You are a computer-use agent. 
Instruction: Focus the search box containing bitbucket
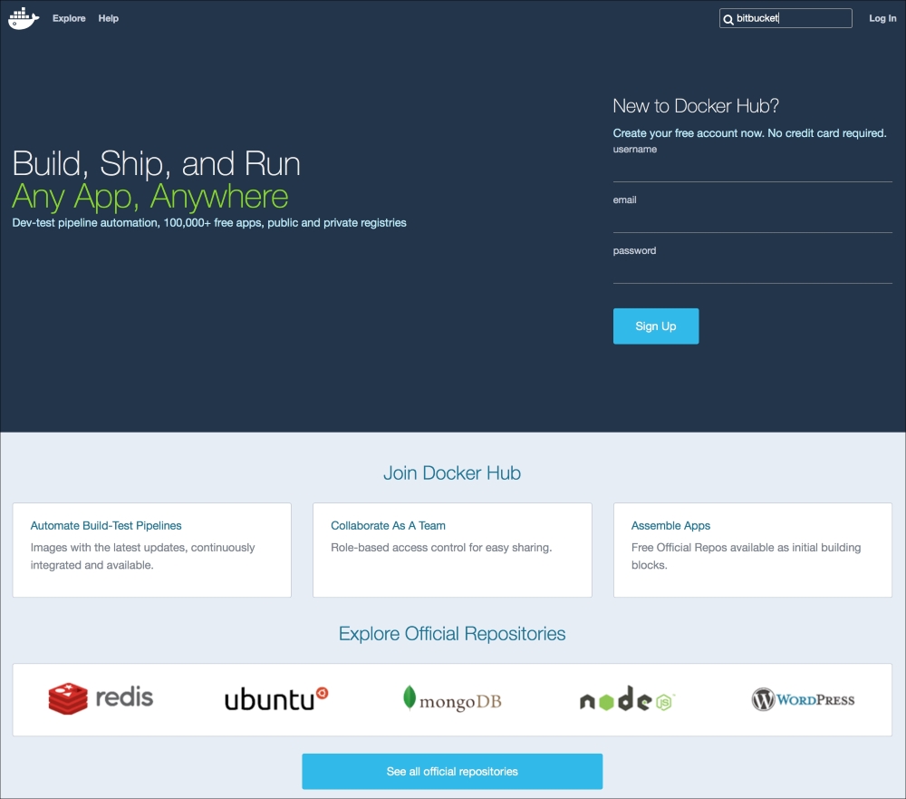[790, 18]
